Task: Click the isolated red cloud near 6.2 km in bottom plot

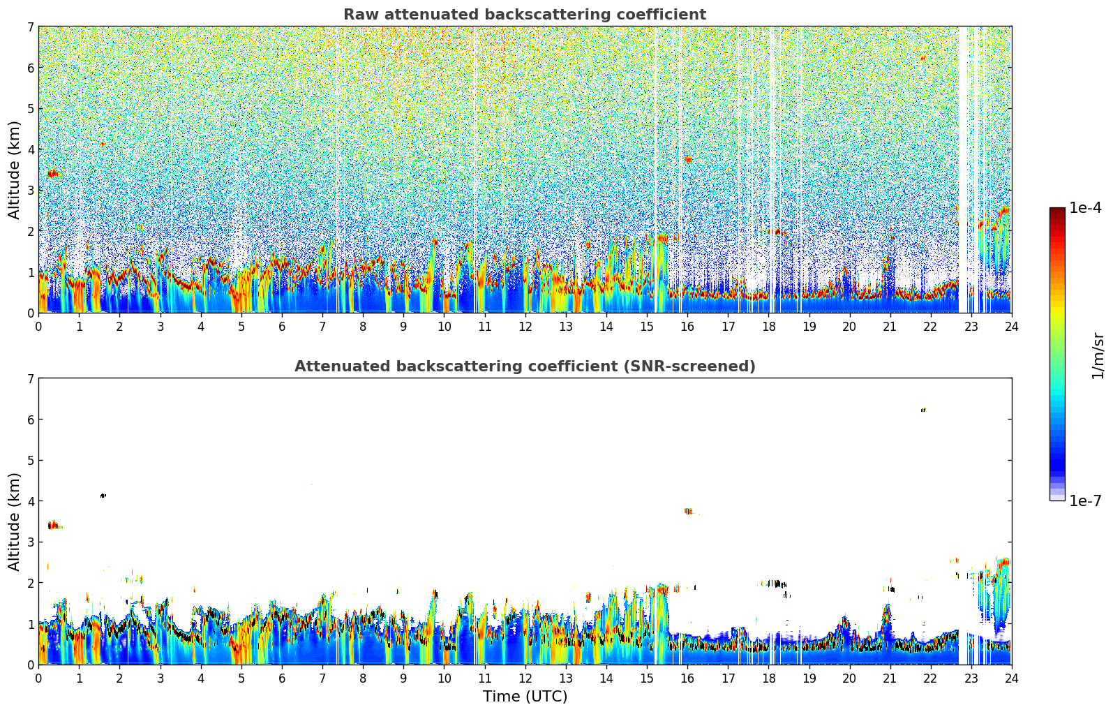Action: coord(923,410)
